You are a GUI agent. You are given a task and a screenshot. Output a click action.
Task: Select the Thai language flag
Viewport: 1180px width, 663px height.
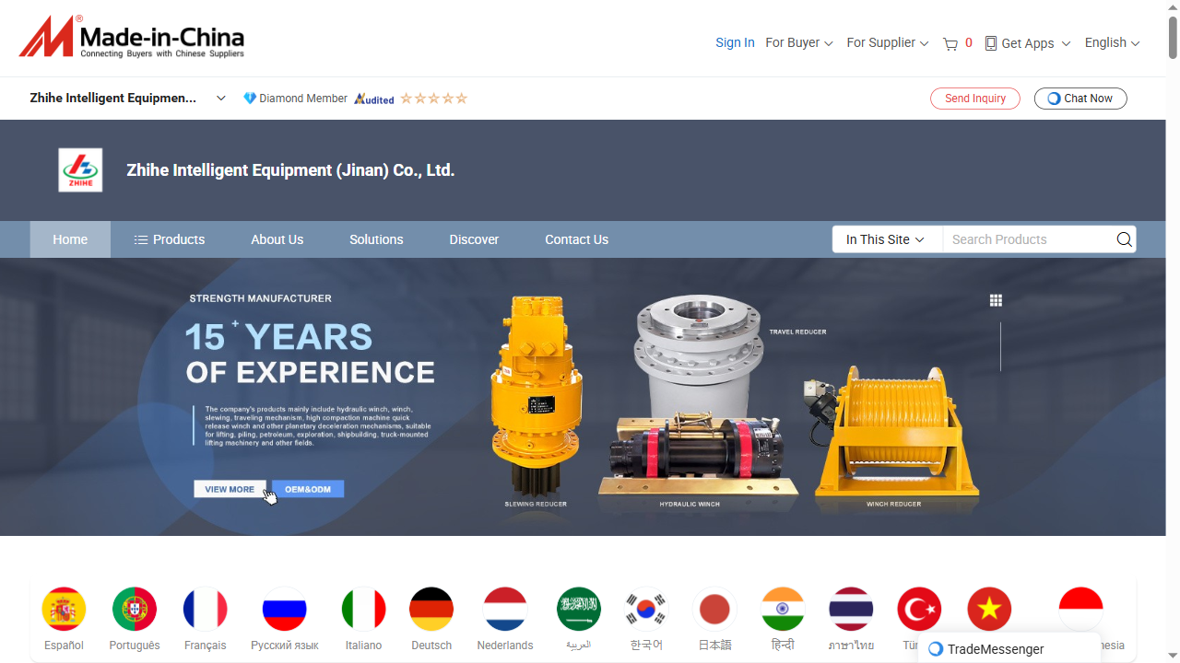(x=851, y=610)
